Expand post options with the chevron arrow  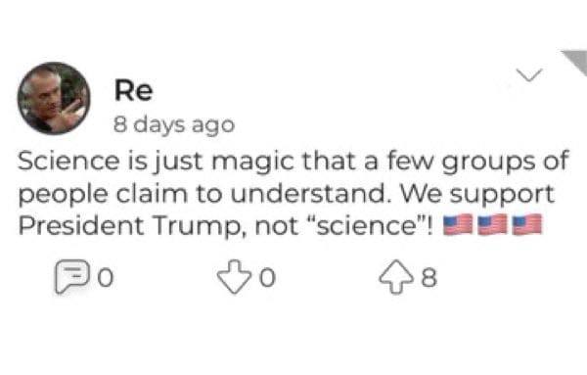coord(529,75)
